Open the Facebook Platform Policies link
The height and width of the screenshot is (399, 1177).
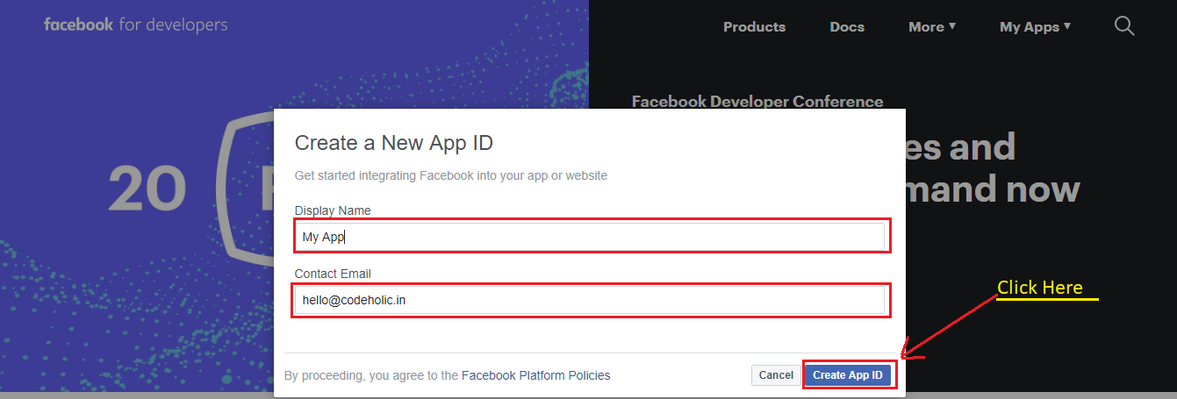[x=535, y=375]
